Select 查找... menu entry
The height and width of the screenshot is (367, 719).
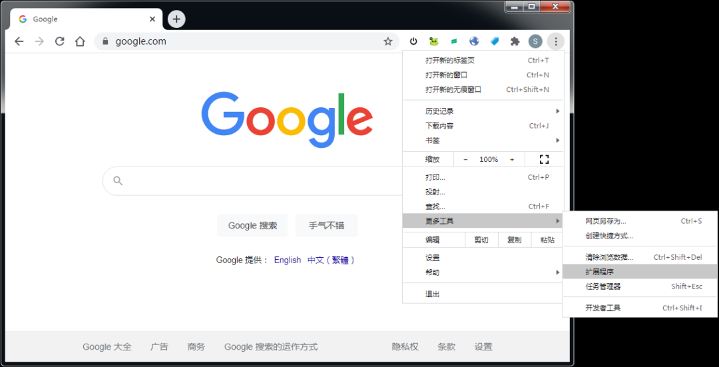(483, 206)
